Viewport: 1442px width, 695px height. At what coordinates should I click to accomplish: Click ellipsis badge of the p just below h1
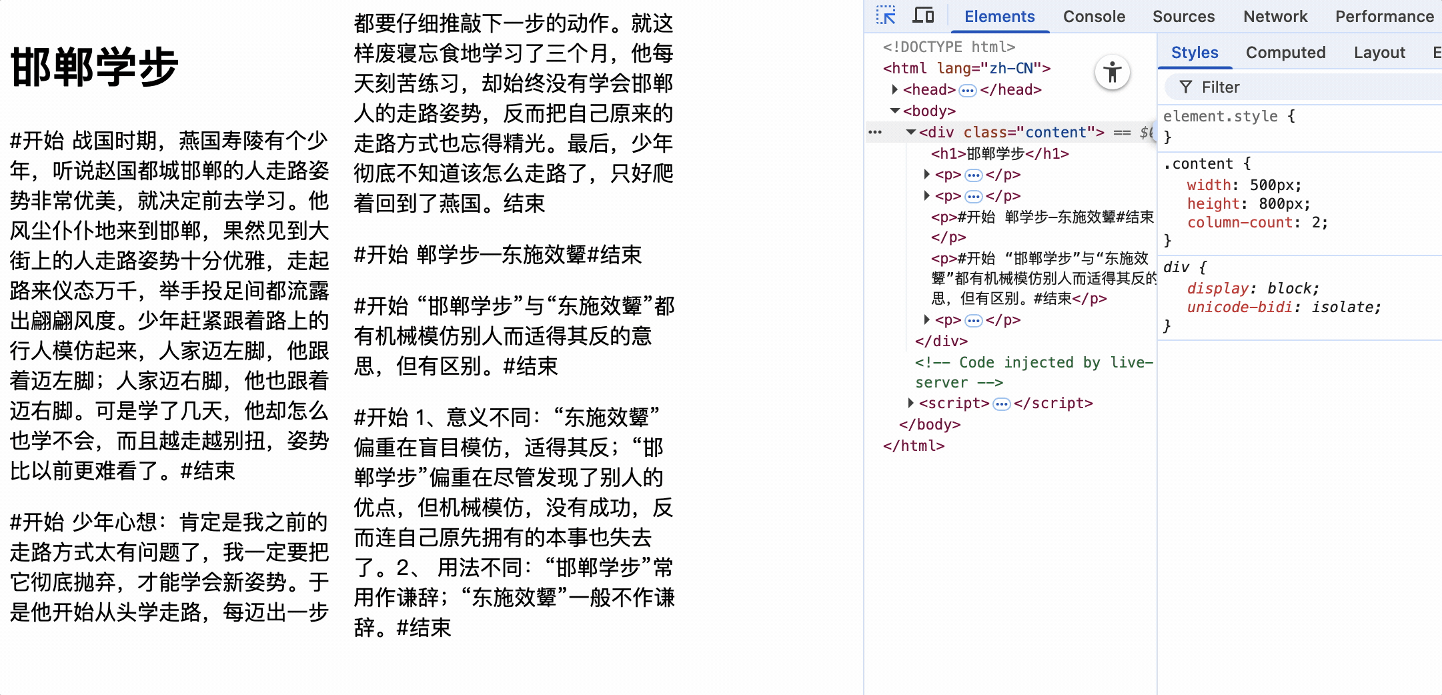coord(974,175)
